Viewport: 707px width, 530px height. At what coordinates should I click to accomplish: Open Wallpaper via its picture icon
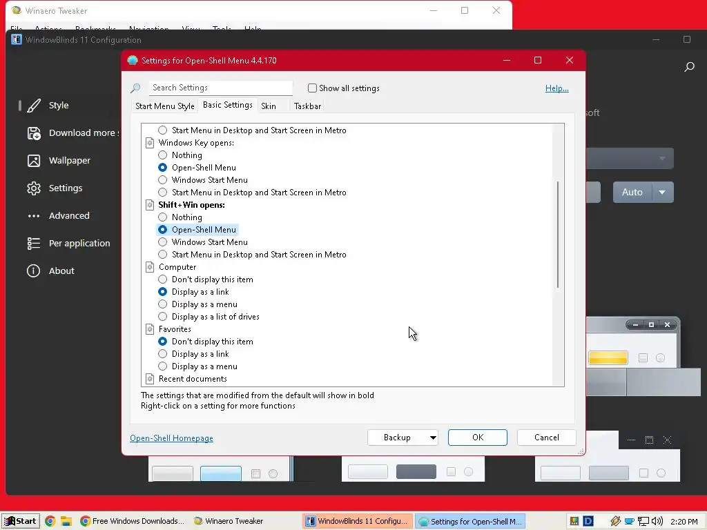[x=33, y=160]
